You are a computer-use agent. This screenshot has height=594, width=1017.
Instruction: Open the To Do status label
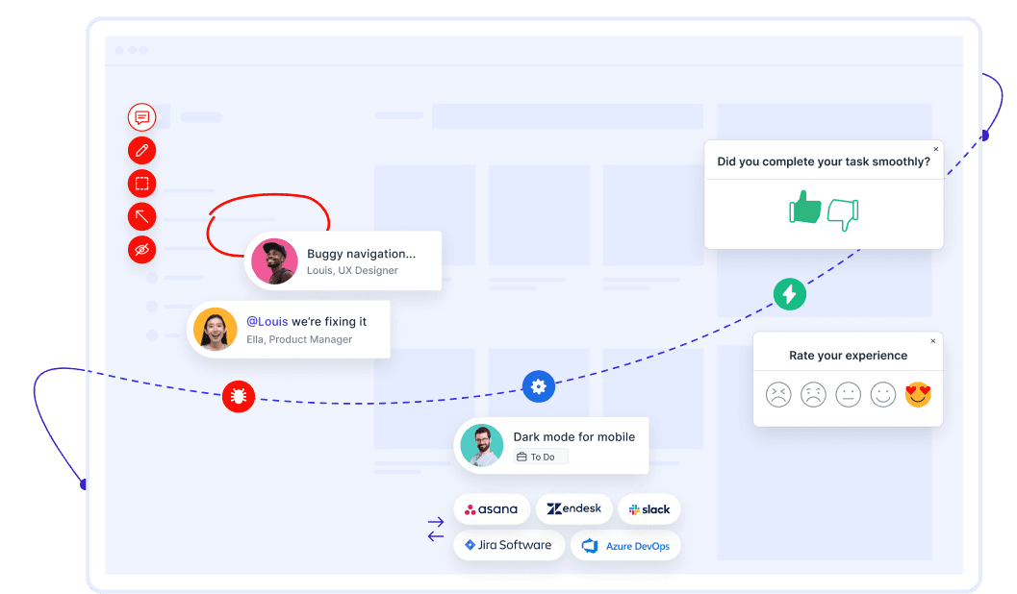click(x=541, y=457)
